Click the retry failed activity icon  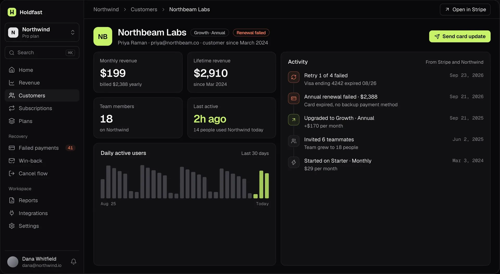point(293,77)
